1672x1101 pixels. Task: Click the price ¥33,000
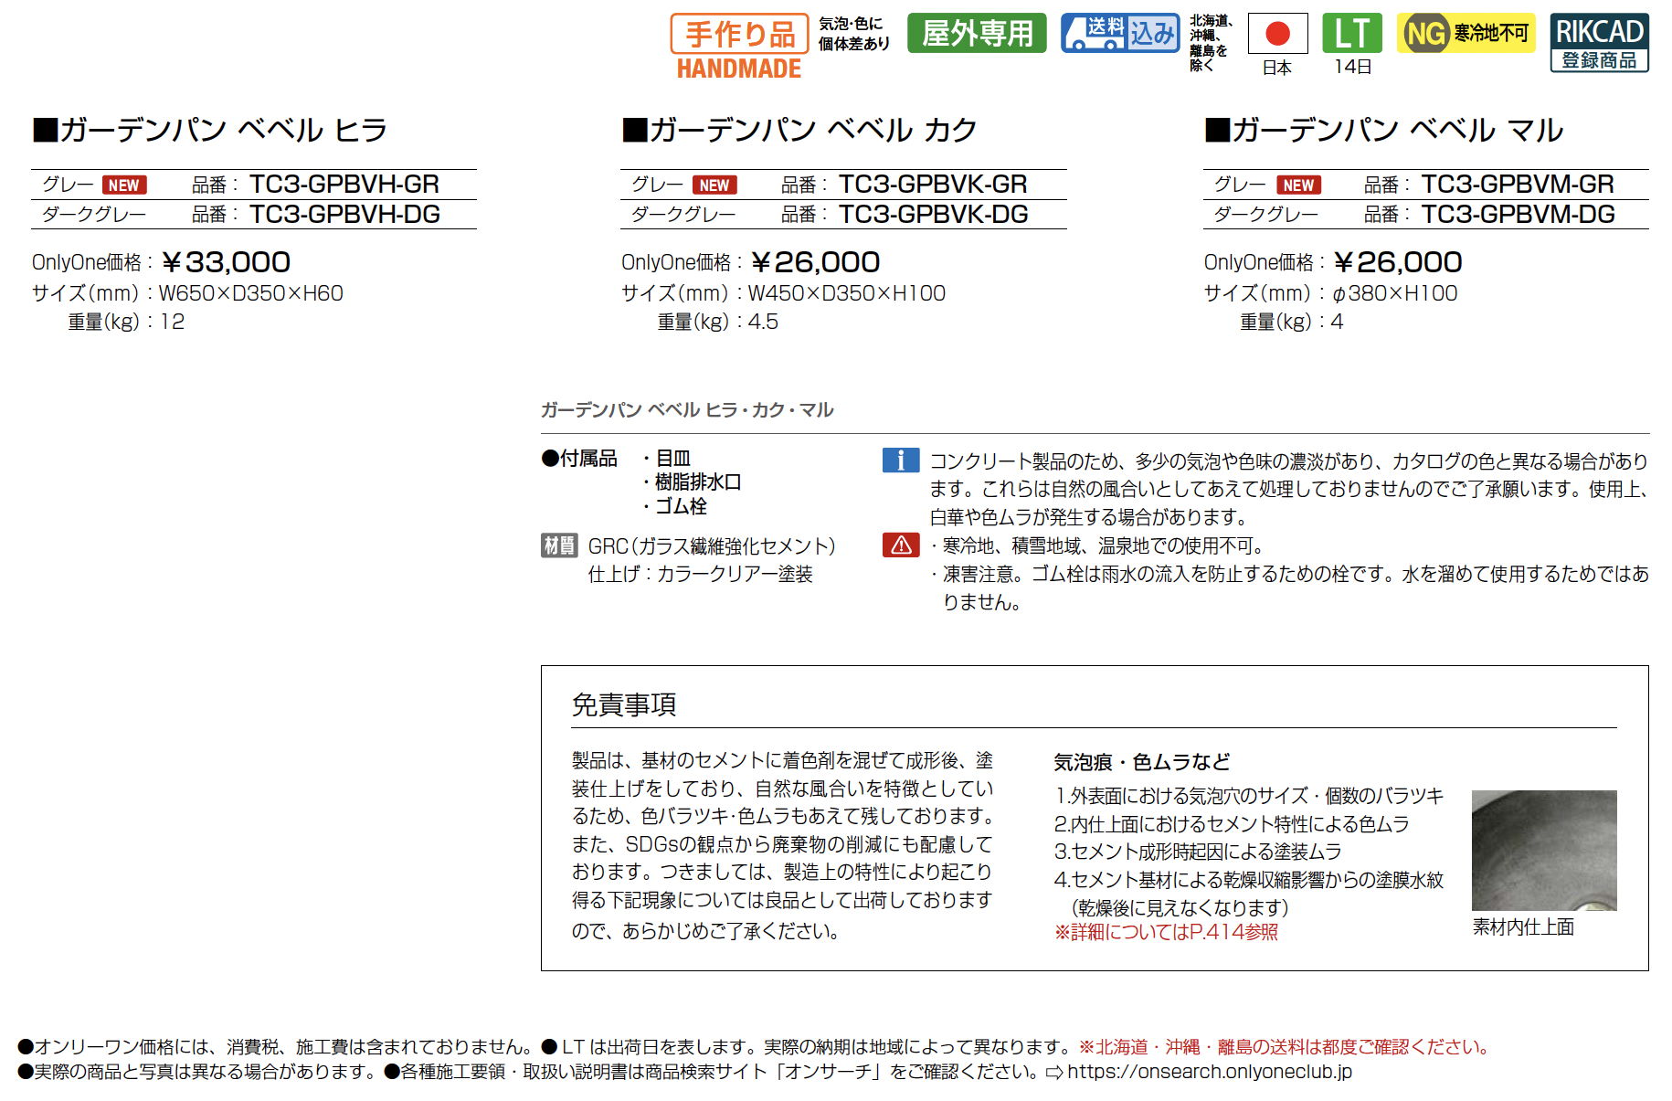point(226,263)
